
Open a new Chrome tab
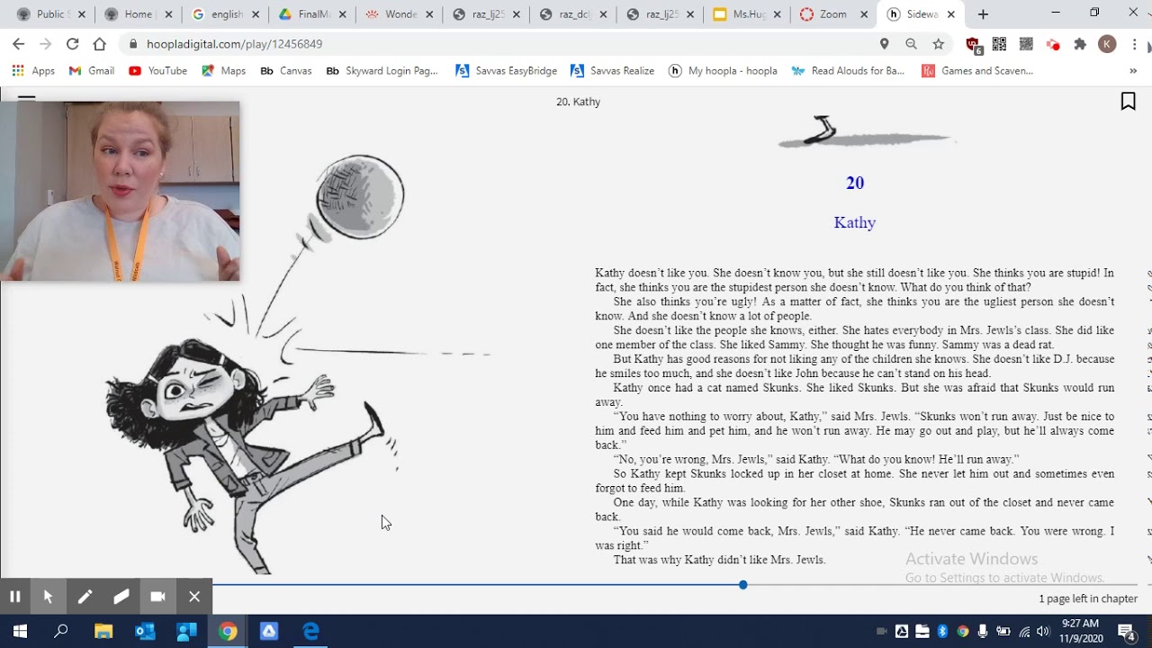pyautogui.click(x=983, y=14)
